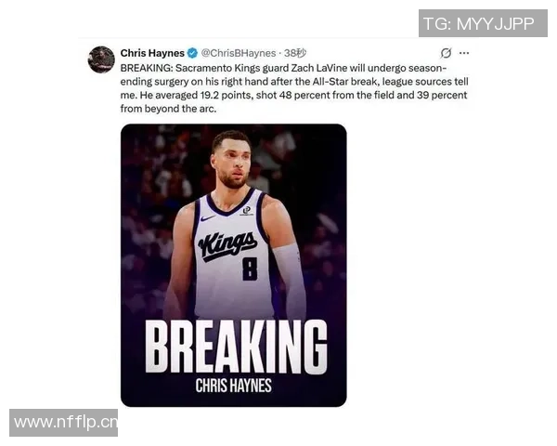
Task: Click the jersey number 8
Action: click(x=250, y=269)
